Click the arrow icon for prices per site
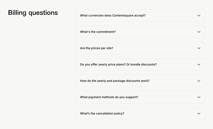The image size is (213, 129). pos(199,48)
